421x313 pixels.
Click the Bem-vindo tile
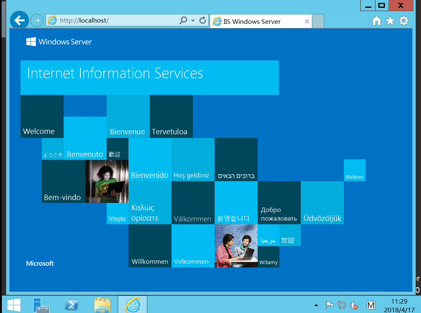coord(64,182)
